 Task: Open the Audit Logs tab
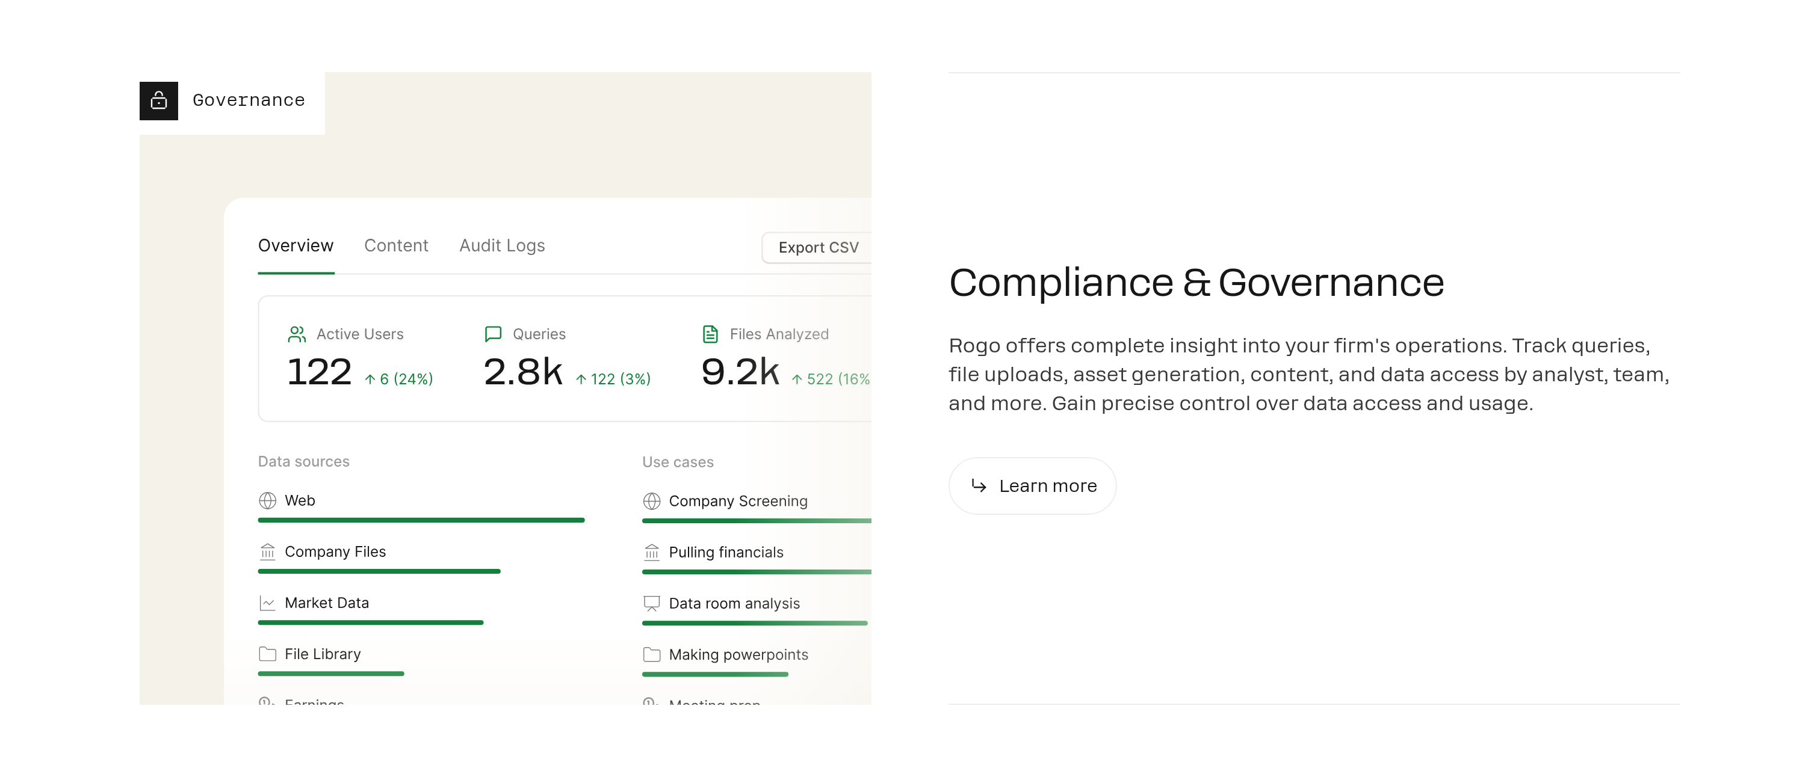click(x=501, y=245)
